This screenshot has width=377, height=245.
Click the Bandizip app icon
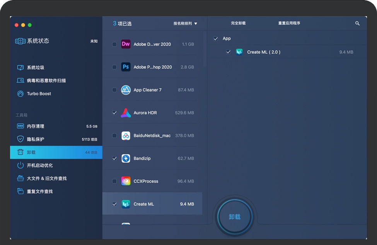coord(126,158)
